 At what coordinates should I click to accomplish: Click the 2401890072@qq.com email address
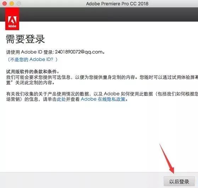pyautogui.click(x=79, y=52)
